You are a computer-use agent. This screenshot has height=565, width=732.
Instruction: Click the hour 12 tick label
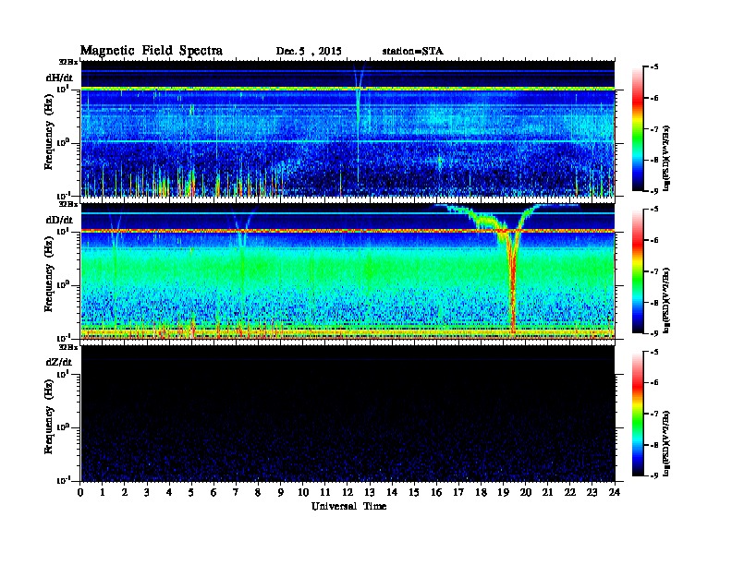tap(348, 493)
